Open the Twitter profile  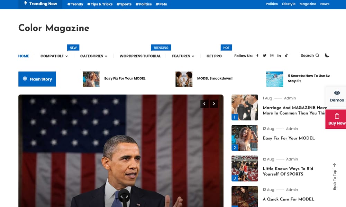264,55
